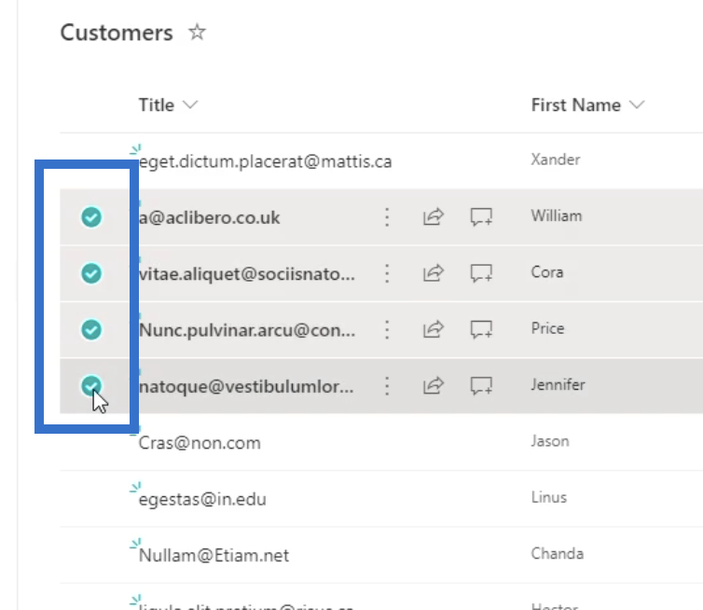Share the natoque@vestibulum item
The width and height of the screenshot is (703, 610).
433,385
